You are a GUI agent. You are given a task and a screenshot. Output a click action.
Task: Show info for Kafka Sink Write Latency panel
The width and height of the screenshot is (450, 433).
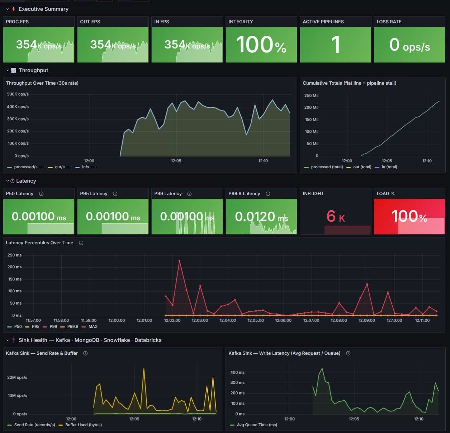click(x=348, y=353)
